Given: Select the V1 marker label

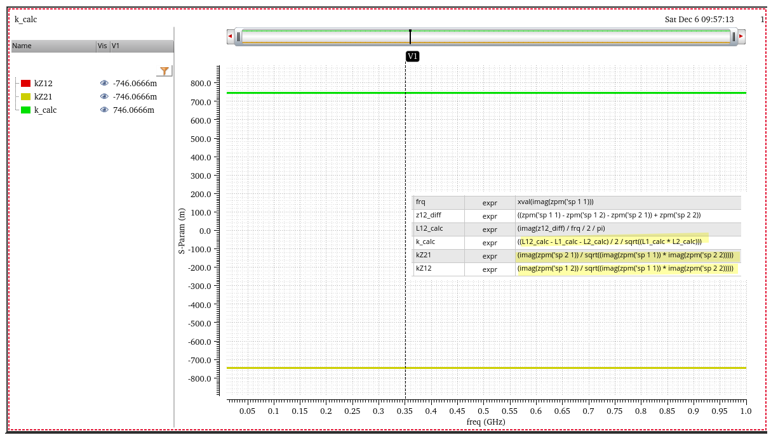Looking at the screenshot, I should [x=412, y=56].
